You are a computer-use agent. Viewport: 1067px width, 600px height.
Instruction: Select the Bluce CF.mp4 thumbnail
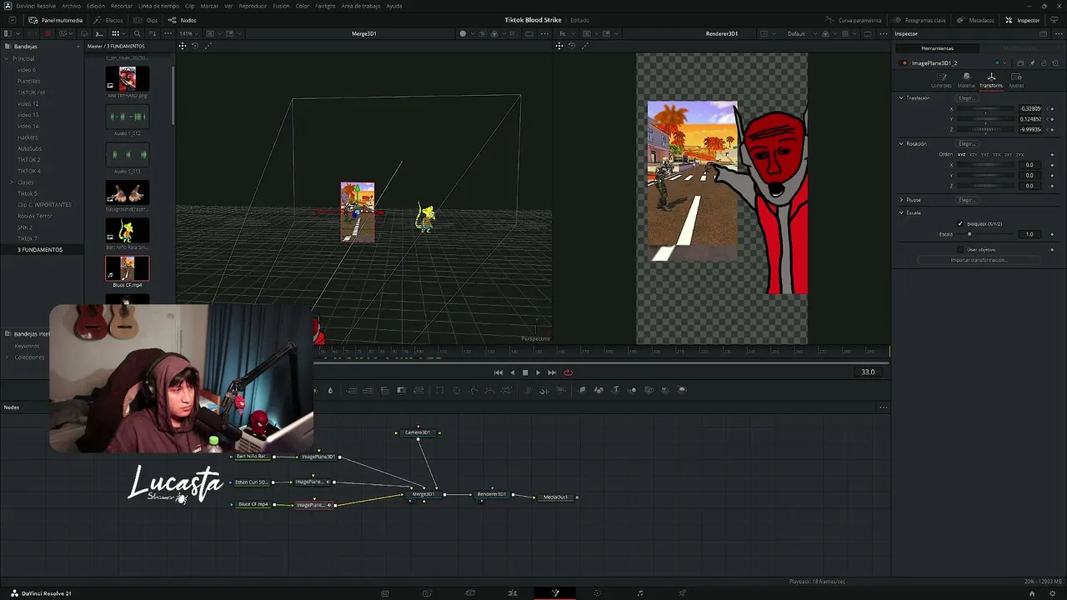[x=128, y=268]
